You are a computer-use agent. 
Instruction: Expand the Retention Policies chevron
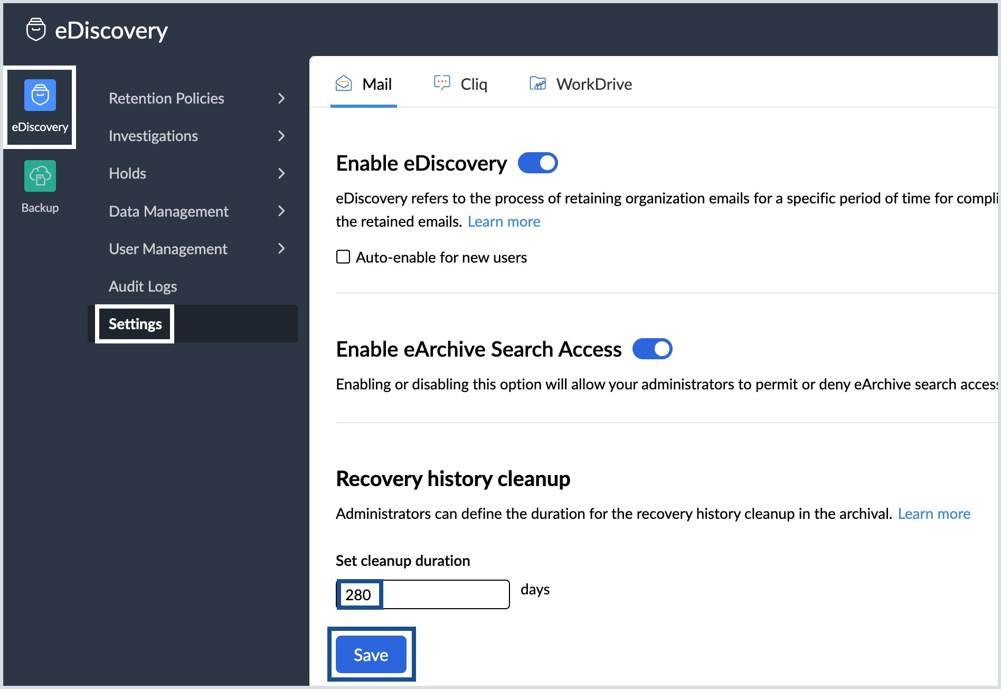tap(281, 98)
